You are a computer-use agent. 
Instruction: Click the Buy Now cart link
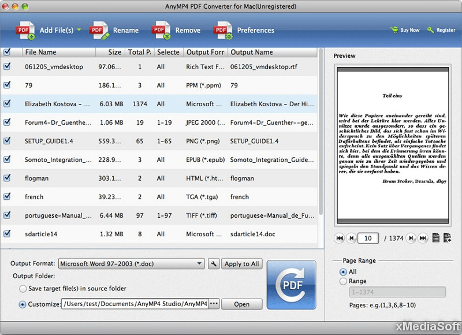(x=405, y=30)
